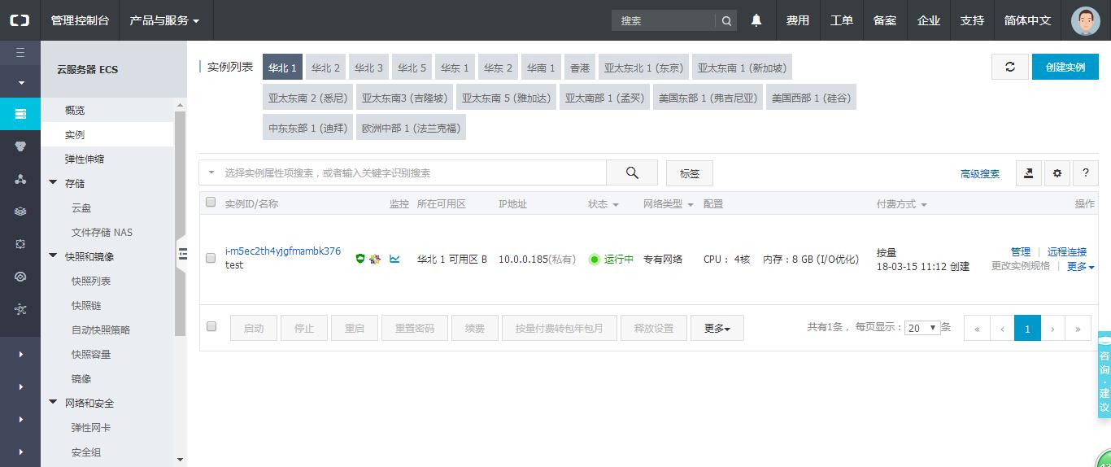
Task: Refresh the instance list
Action: (1010, 67)
